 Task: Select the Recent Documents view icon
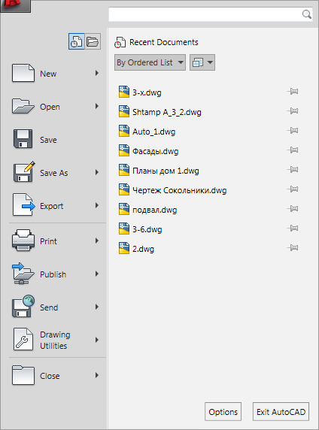tap(76, 41)
